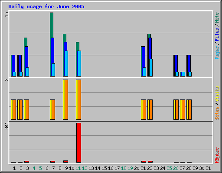This screenshot has width=222, height=173.
Task: Click the 'Sites' legend label
Action: click(x=217, y=113)
